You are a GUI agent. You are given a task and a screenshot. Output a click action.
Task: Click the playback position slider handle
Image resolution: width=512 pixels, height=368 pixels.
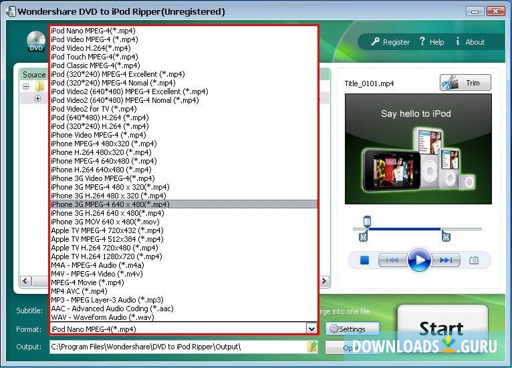pos(368,221)
